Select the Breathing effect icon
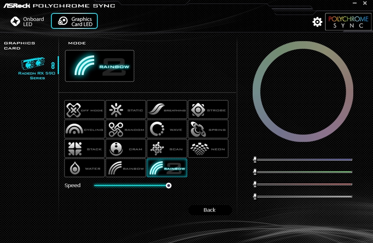This screenshot has height=243, width=373. click(x=167, y=110)
